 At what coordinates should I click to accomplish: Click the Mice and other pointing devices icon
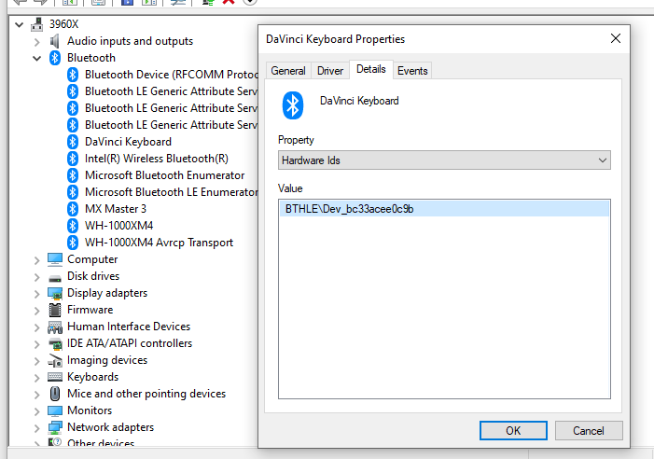(55, 394)
